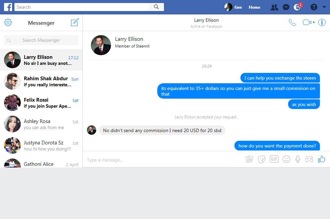Click the Facebook logo icon
The width and height of the screenshot is (330, 219).
[8, 7]
